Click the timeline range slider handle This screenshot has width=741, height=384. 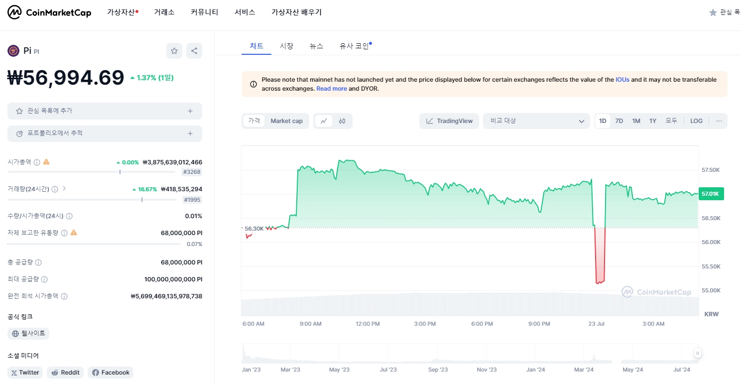click(x=698, y=354)
